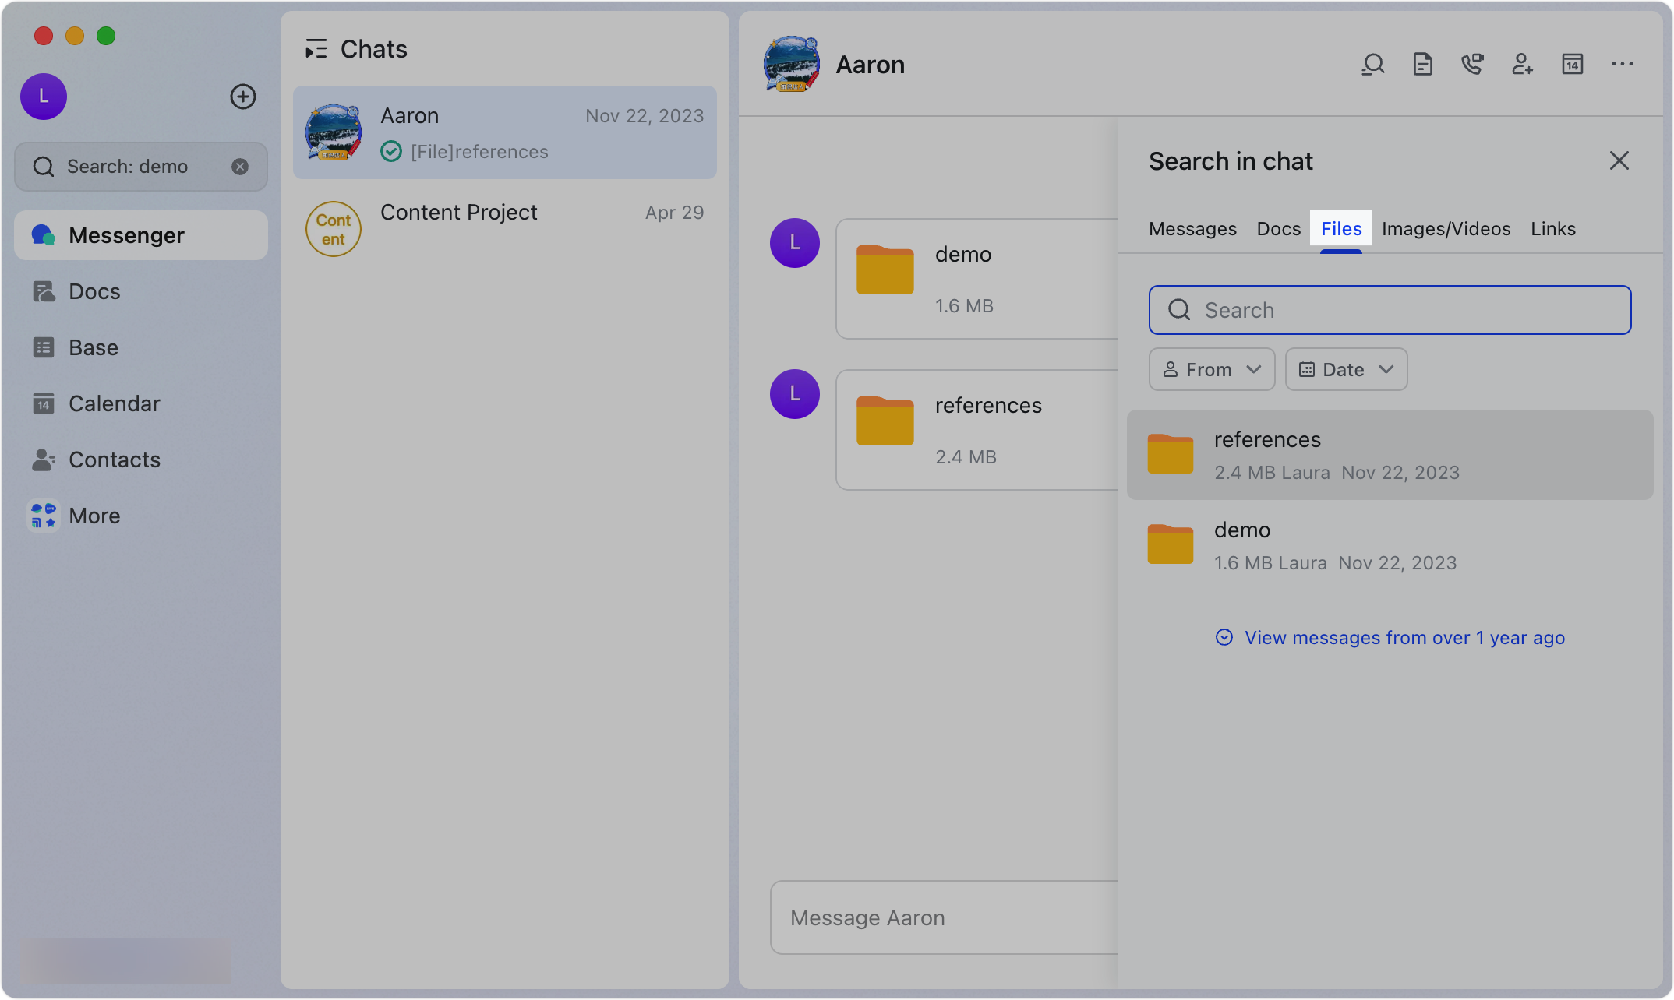Image resolution: width=1674 pixels, height=1000 pixels.
Task: Click the references file search result
Action: pos(1390,455)
